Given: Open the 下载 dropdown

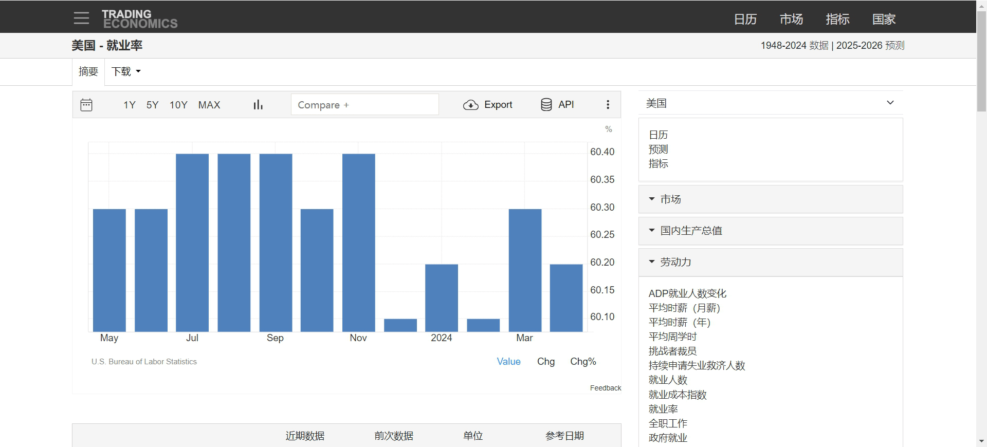Looking at the screenshot, I should point(126,71).
